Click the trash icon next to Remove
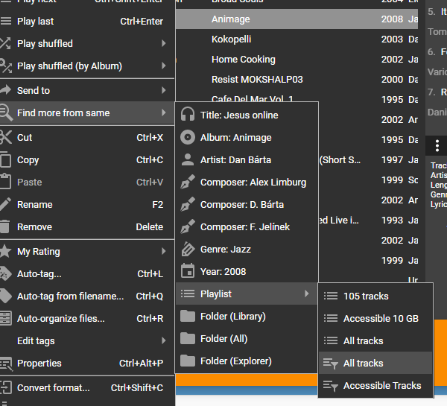 5,227
